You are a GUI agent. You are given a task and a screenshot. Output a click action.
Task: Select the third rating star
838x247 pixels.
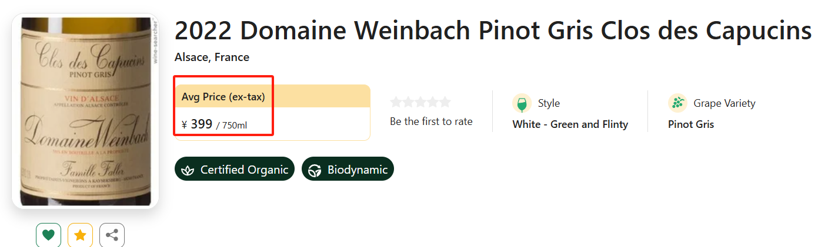[x=420, y=102]
